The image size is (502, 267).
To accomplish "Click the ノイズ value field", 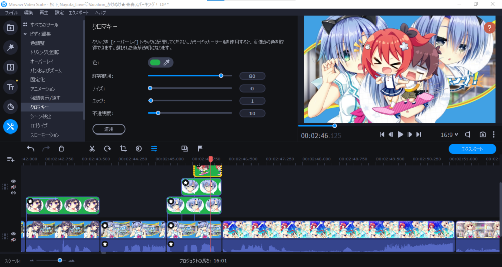I will [x=253, y=89].
